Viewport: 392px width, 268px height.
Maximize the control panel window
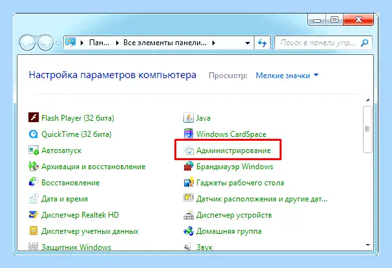coord(335,20)
